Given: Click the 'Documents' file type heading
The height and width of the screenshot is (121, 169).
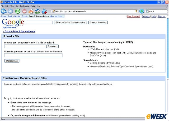Looking at the screenshot, I should click(x=89, y=47).
